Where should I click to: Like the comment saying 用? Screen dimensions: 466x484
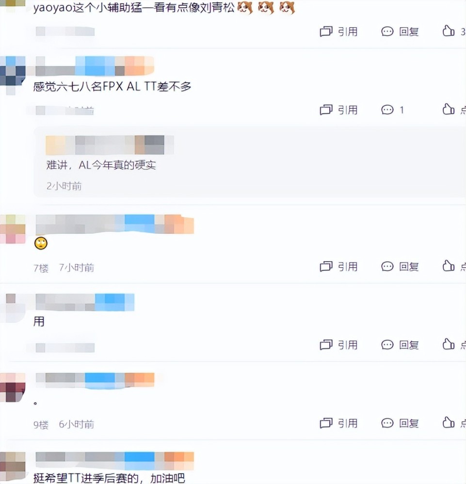coord(454,344)
